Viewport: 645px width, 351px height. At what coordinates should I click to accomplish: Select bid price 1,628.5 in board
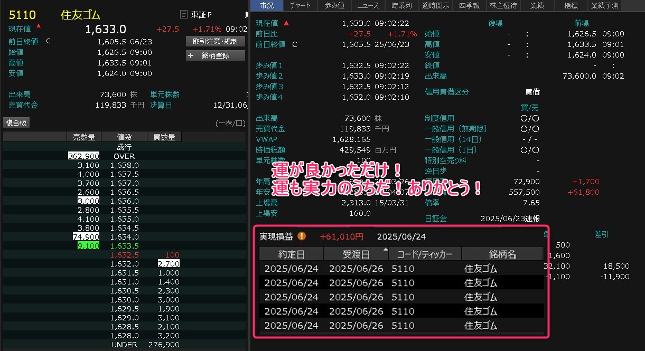125,327
